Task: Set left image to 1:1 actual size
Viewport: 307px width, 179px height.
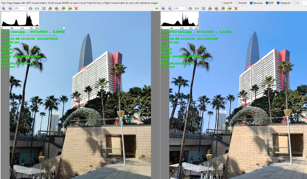Action: pos(37,8)
